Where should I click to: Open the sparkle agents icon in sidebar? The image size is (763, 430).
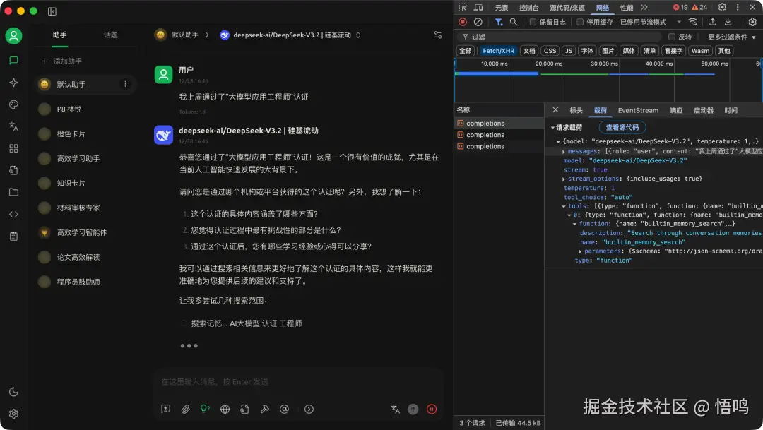pos(13,83)
